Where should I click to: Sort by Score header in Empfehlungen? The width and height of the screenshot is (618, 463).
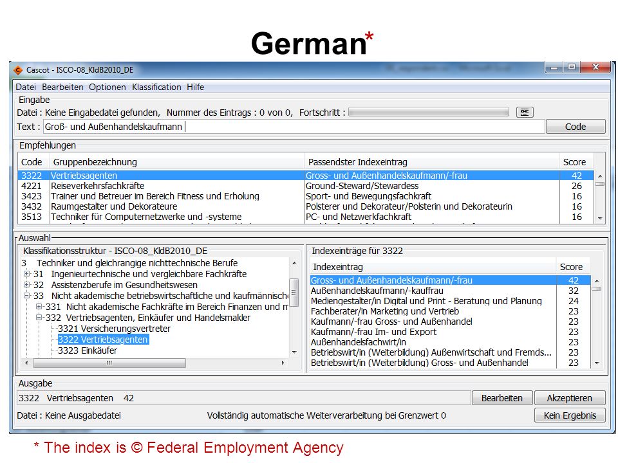tap(576, 162)
